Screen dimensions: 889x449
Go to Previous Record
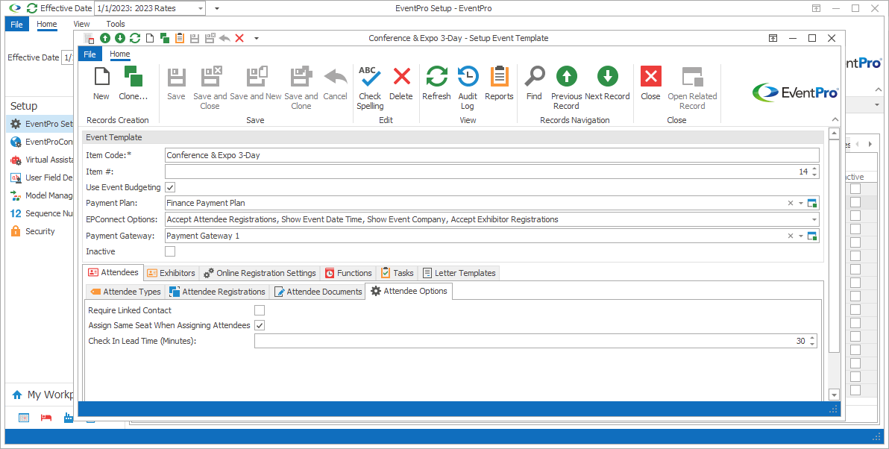[x=566, y=87]
